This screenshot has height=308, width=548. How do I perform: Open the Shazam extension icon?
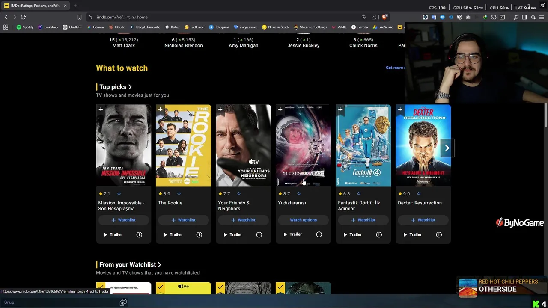(442, 17)
